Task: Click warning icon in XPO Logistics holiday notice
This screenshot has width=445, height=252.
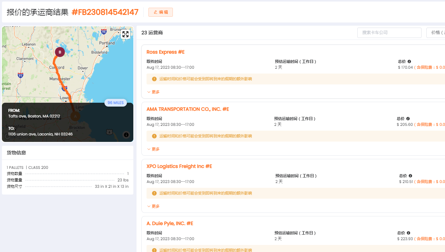Action: click(154, 193)
